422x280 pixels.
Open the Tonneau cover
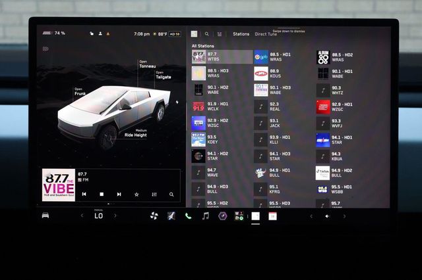coord(147,64)
